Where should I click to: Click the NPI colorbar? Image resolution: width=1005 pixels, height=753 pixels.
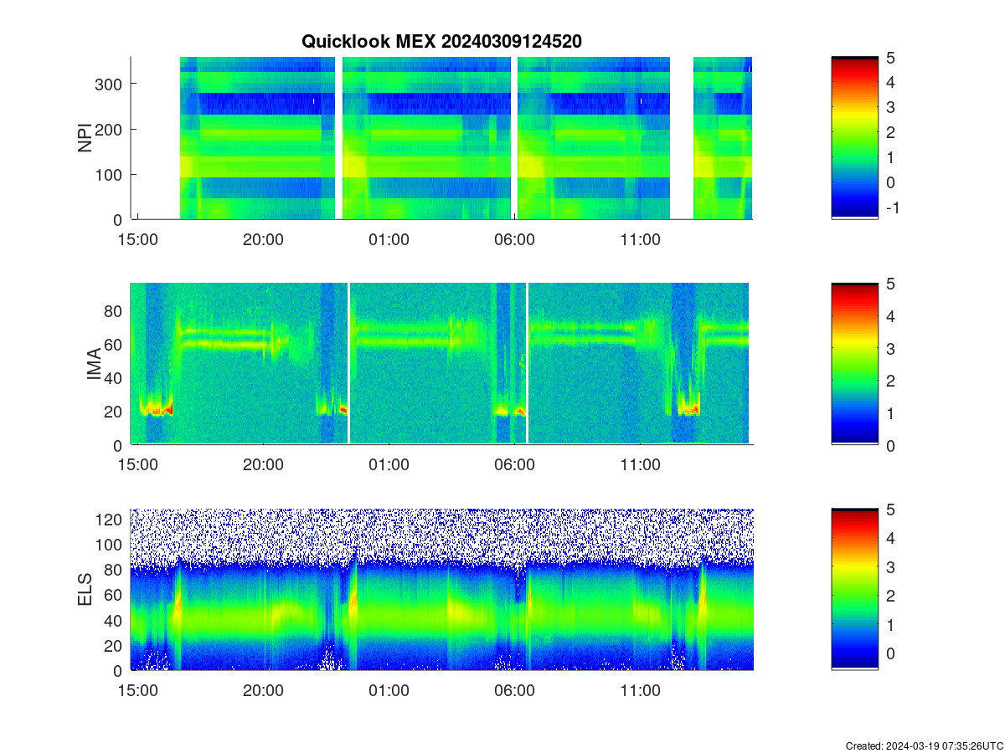pyautogui.click(x=854, y=138)
